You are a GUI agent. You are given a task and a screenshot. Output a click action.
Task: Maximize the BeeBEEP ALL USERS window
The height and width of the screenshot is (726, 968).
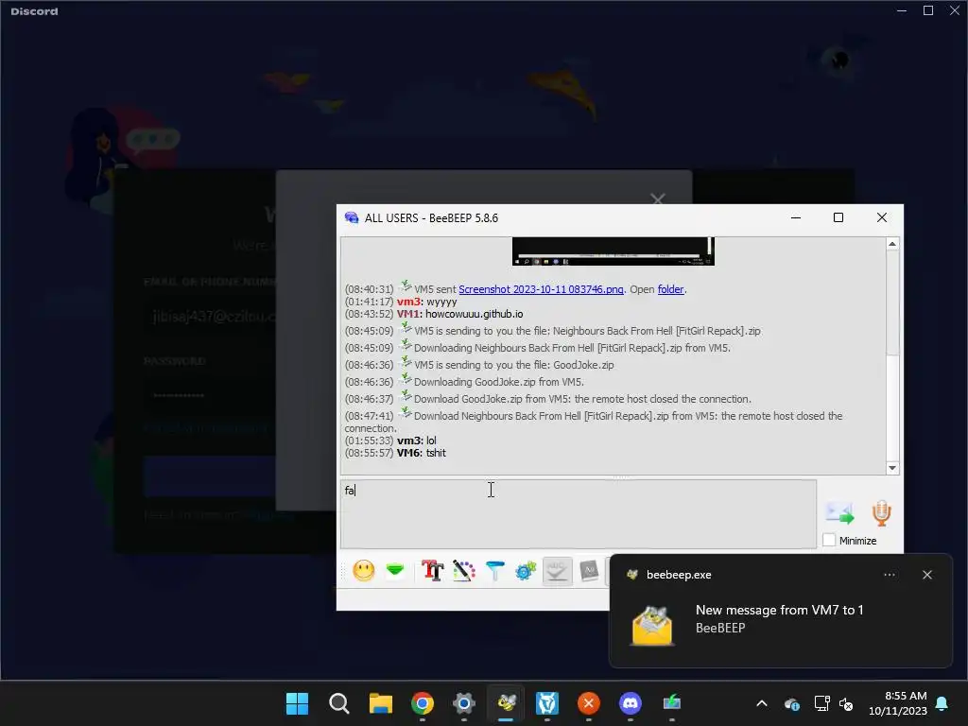pyautogui.click(x=838, y=217)
